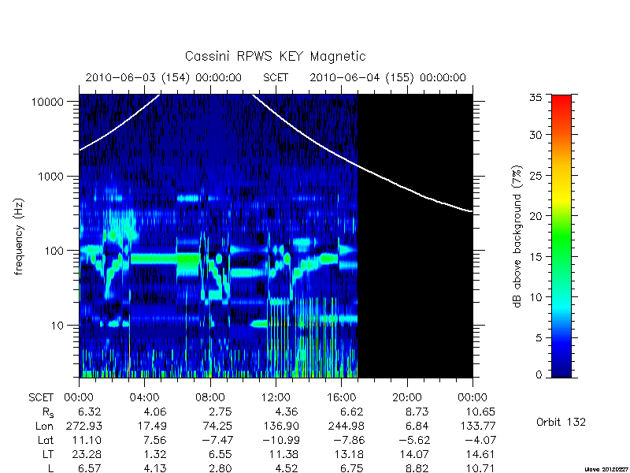Viewport: 630px width, 473px height.
Task: Click the 'Cassini RPWS KEY Magnetic' plot title
Action: click(275, 56)
